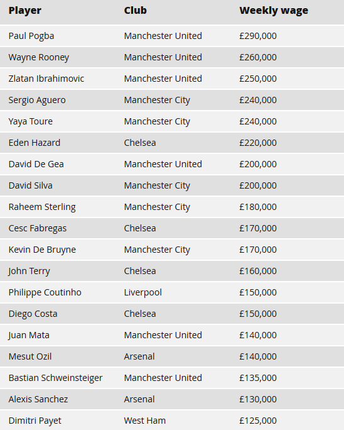Click John Terry's Chelsea club cell
The height and width of the screenshot is (430, 344).
[140, 271]
